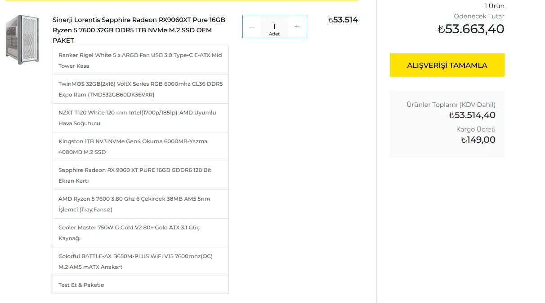Viewport: 545px width, 303px height.
Task: Select the TwinMOS 32GB VoltX RGB Ram row
Action: (140, 89)
